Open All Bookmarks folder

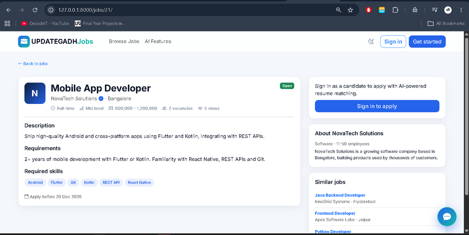pos(446,23)
